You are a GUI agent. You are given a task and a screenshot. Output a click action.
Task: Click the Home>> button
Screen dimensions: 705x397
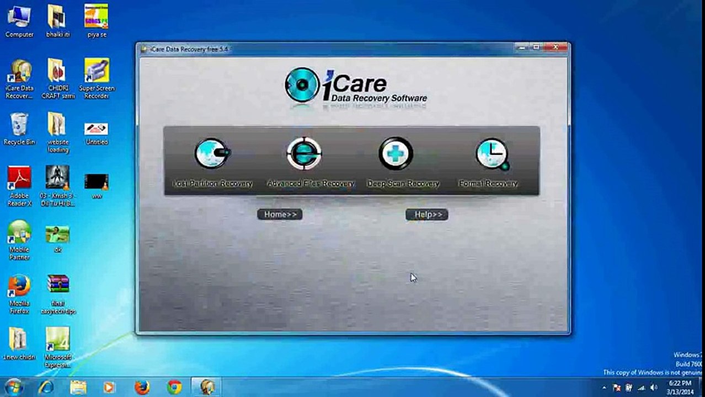pos(280,214)
